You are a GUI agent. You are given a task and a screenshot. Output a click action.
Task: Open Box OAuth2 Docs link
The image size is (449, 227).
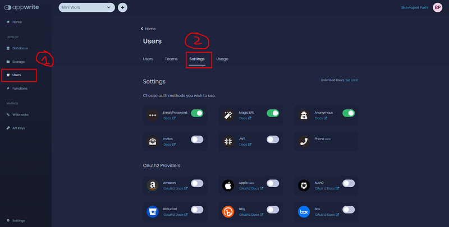pyautogui.click(x=327, y=215)
